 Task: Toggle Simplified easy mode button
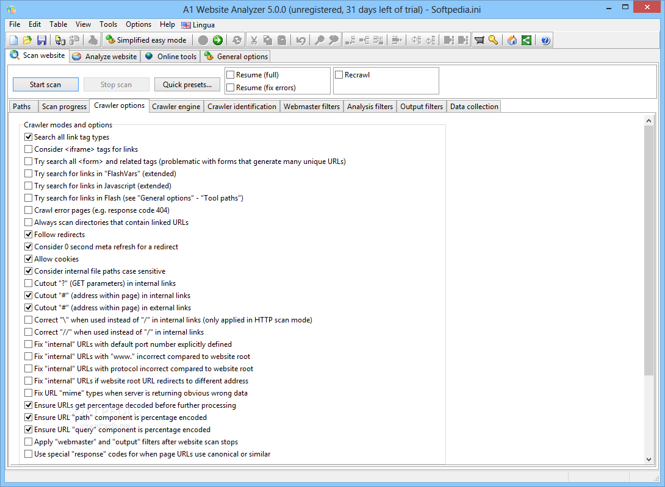[146, 40]
